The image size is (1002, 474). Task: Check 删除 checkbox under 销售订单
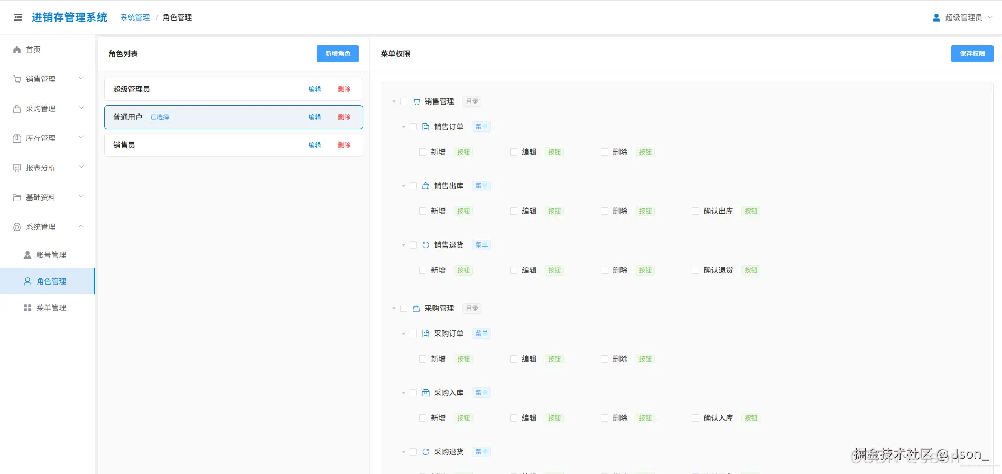click(x=605, y=152)
